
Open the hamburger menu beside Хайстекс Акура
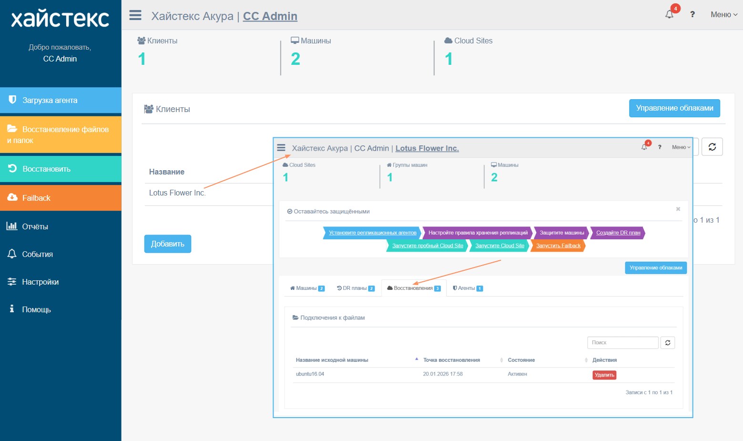(135, 15)
